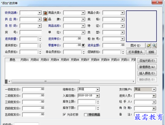Expand the 支付帐户 dropdown showing 现金
The image size is (165, 125).
pos(154,90)
